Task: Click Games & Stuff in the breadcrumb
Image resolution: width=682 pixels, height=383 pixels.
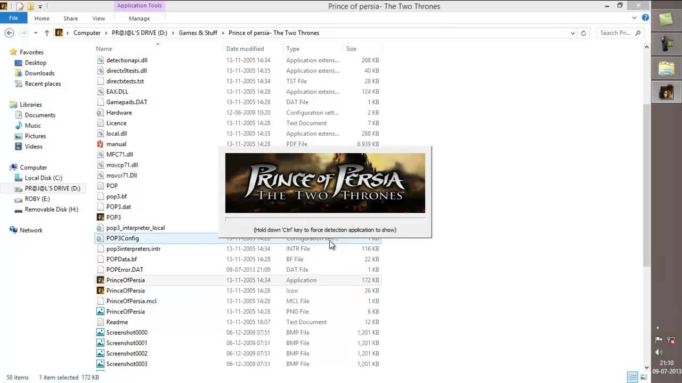Action: 198,33
